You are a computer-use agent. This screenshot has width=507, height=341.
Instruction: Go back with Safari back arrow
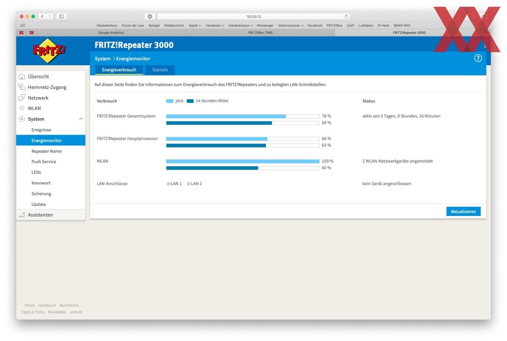pos(42,16)
